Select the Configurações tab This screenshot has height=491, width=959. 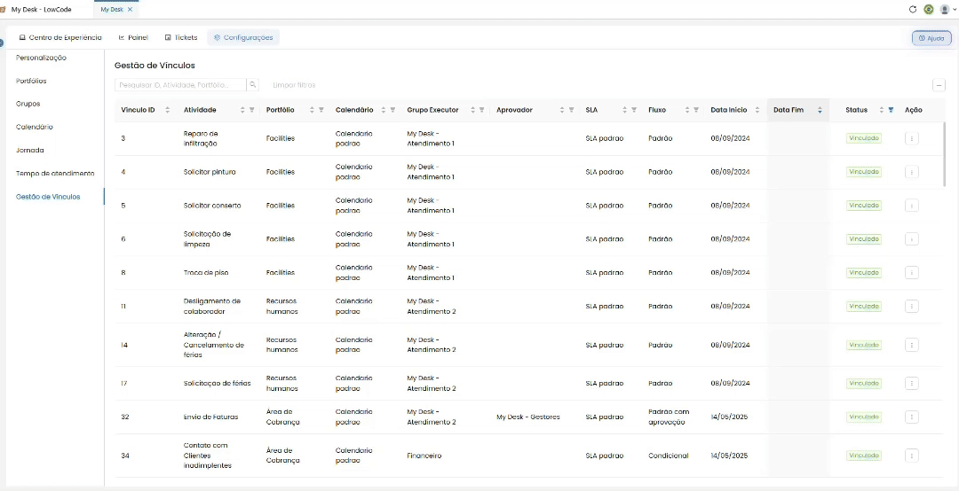pos(243,37)
